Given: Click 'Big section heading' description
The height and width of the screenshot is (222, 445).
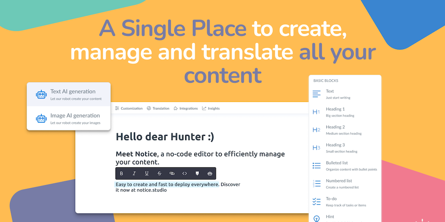Looking at the screenshot, I should point(340,115).
